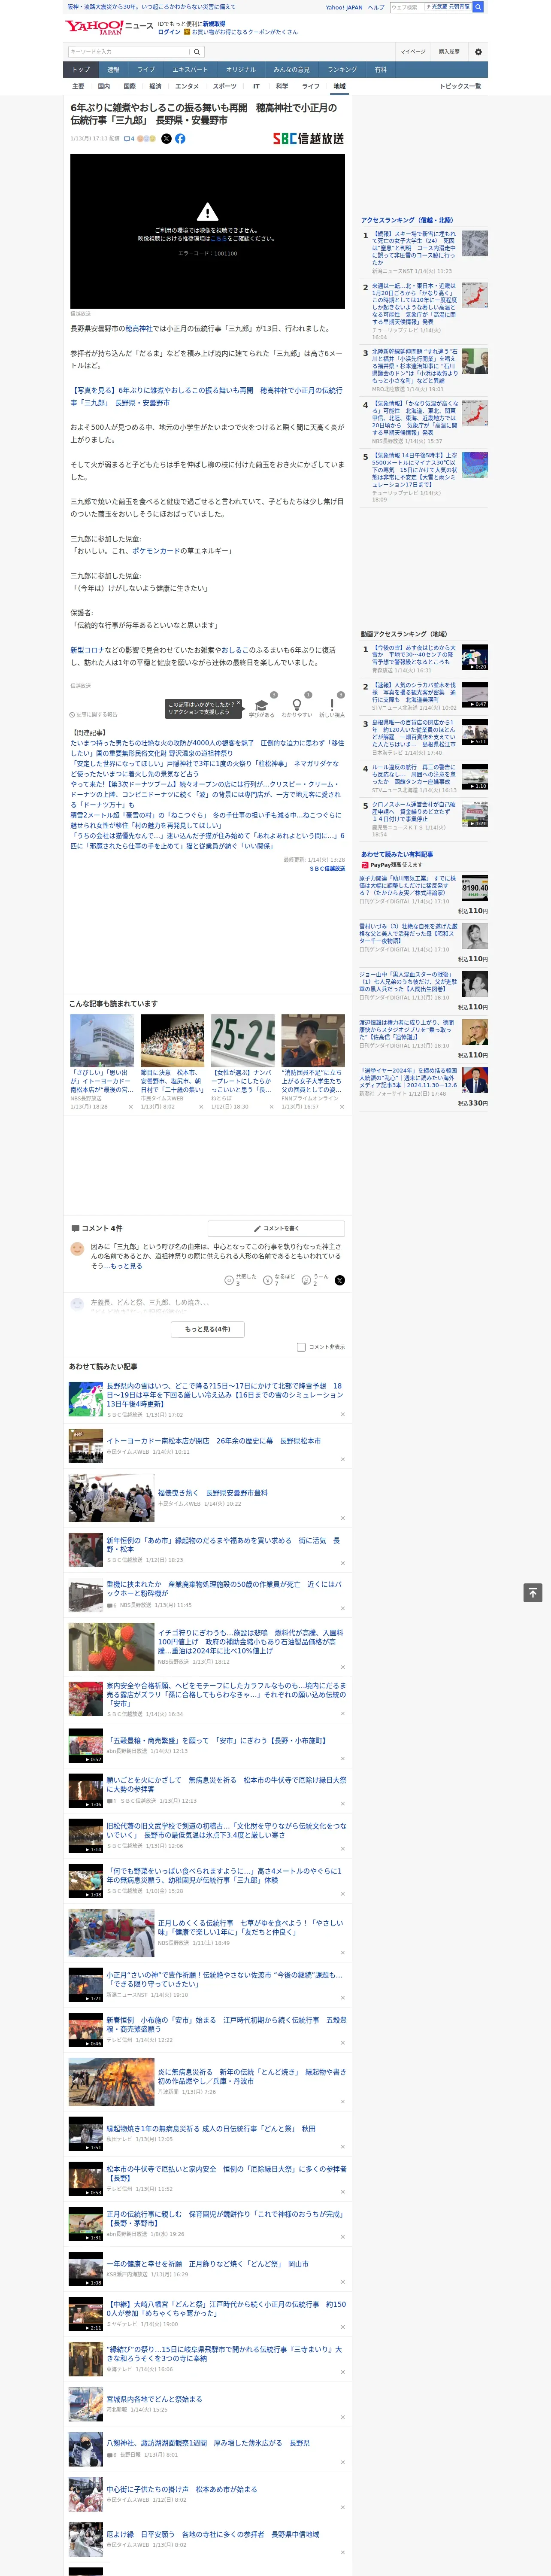Click 共感した reaction on first comment
The height and width of the screenshot is (2576, 551).
[239, 1279]
